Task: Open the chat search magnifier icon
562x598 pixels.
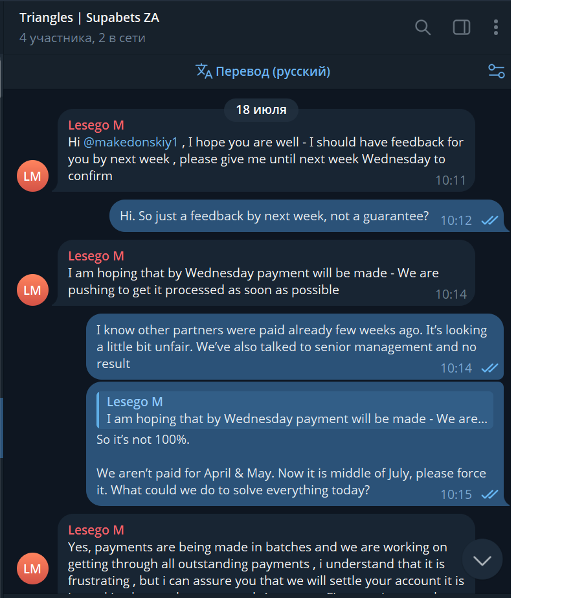Action: (x=423, y=27)
